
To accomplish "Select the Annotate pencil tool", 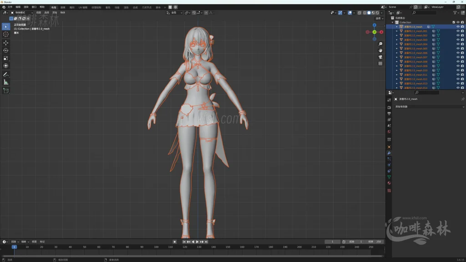I will [x=5, y=74].
